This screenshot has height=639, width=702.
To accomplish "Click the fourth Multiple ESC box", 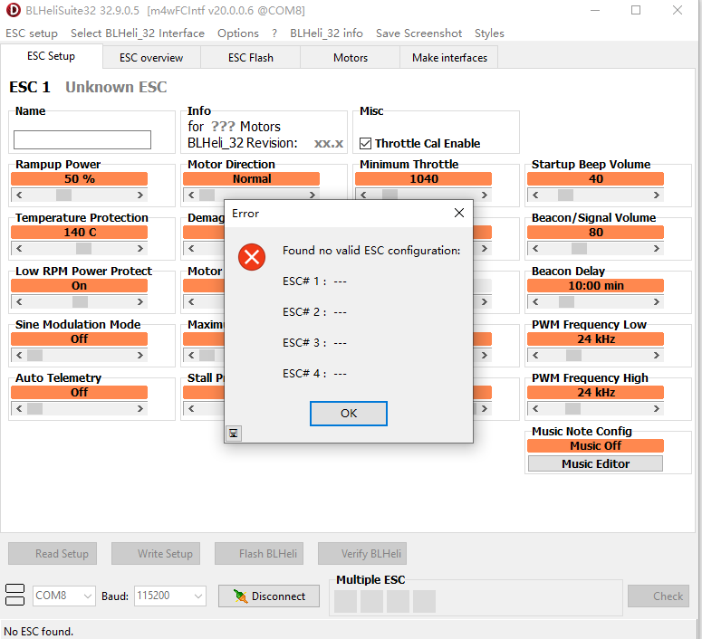I will [x=425, y=601].
